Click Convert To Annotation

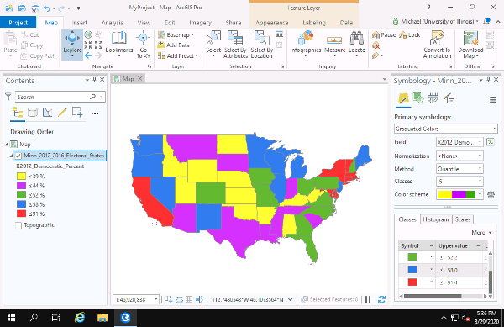[437, 45]
